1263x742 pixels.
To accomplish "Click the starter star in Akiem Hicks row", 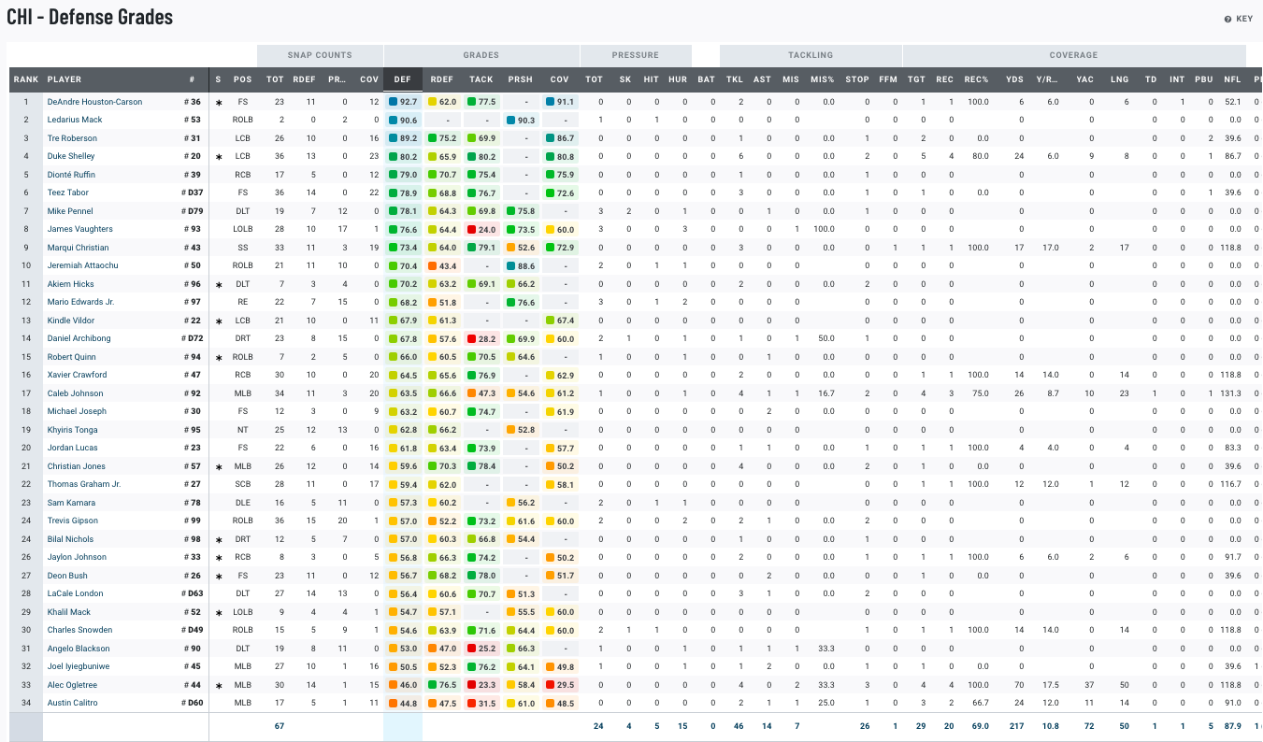I will click(219, 284).
